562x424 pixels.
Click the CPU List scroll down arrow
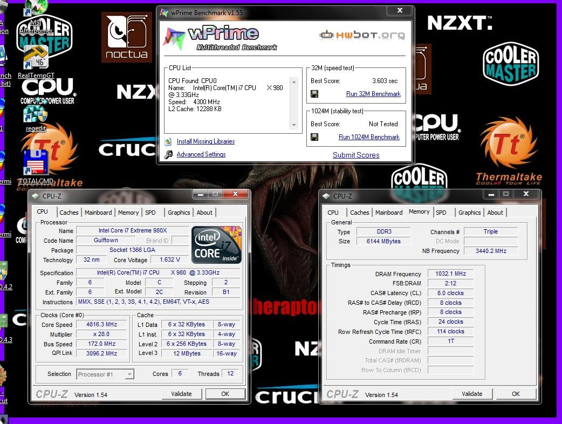(294, 125)
